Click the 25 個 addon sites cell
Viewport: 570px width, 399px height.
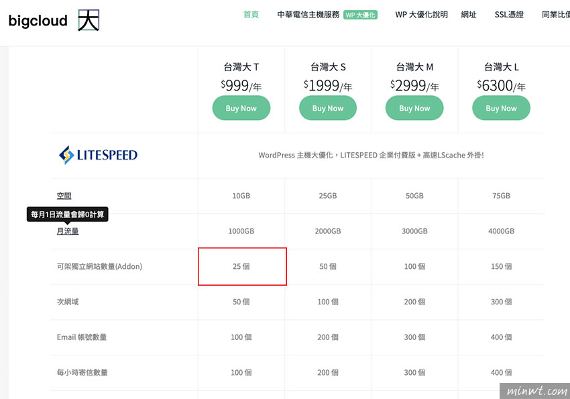pyautogui.click(x=241, y=266)
